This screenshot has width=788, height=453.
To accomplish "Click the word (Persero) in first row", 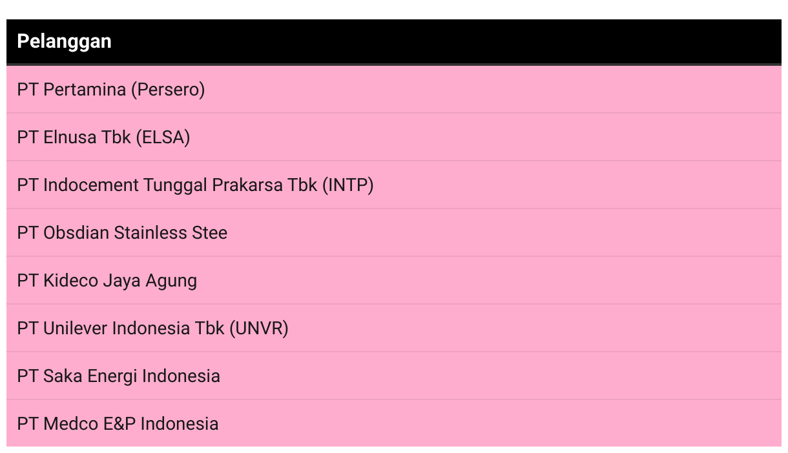I will coord(168,90).
